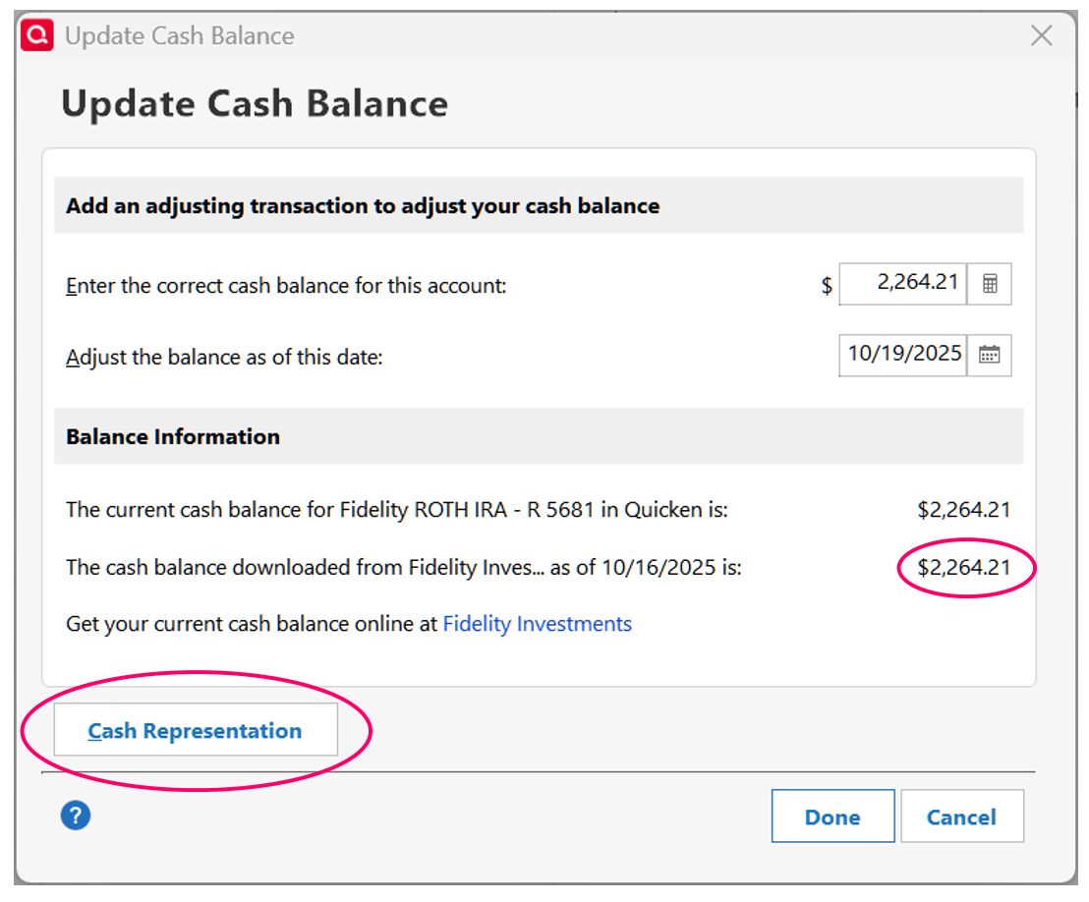The width and height of the screenshot is (1089, 902).
Task: Open the calendar date picker
Action: (990, 355)
